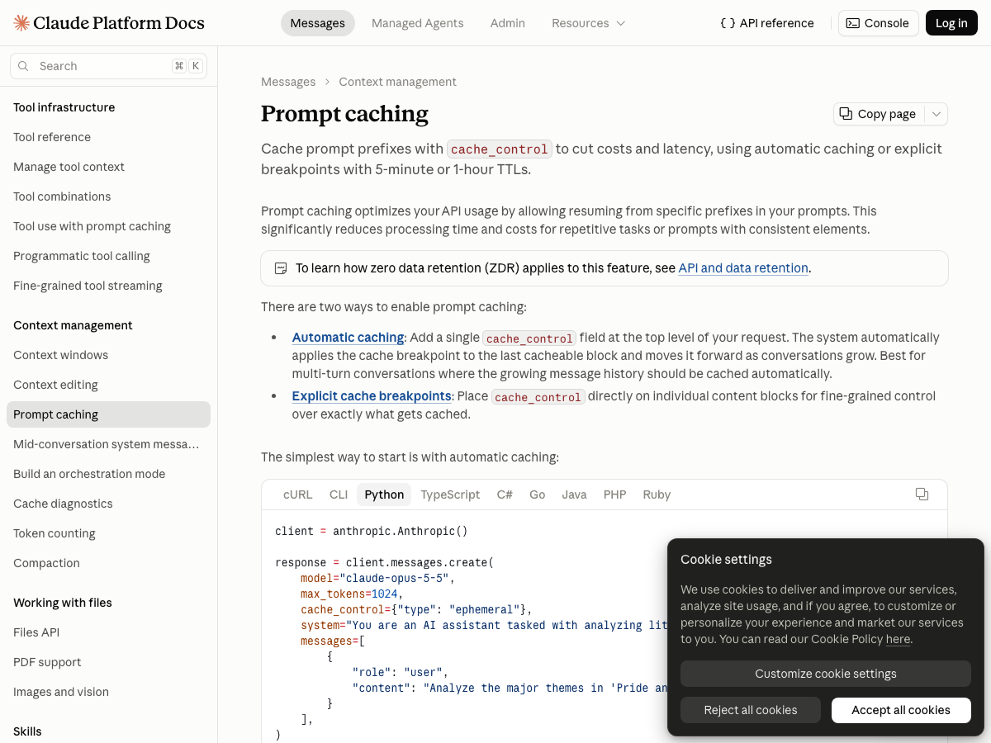Click the Working with files heading
This screenshot has height=743, width=991.
click(63, 603)
